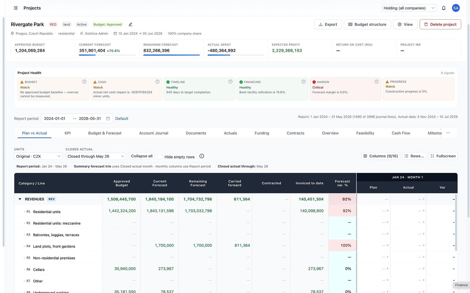Open Rows... selector
Screen dimensions: 470x293
point(414,156)
